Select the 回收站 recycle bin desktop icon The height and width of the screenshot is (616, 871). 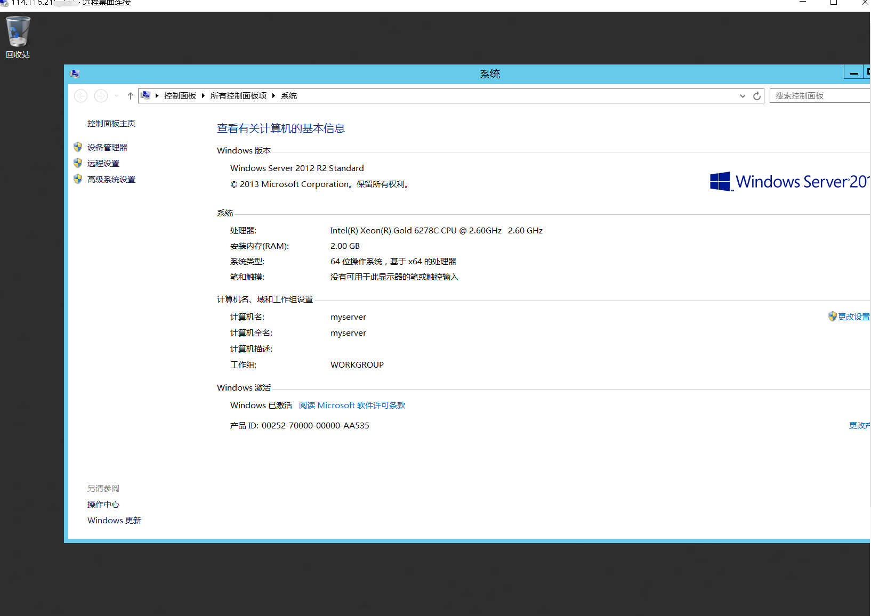tap(18, 37)
